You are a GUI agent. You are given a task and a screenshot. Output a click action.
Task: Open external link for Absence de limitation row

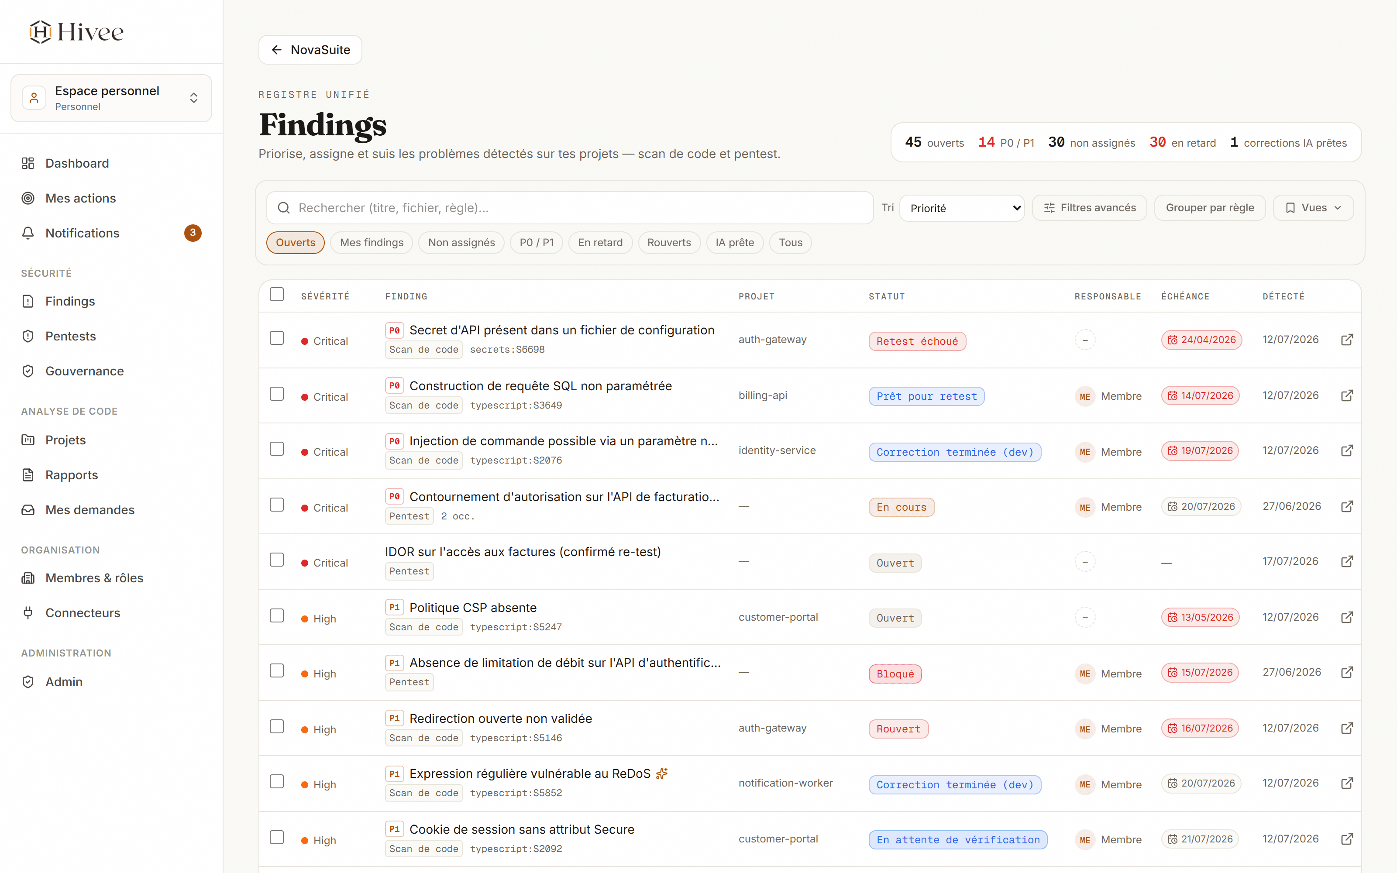coord(1347,672)
